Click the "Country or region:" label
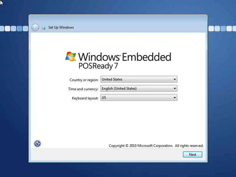Viewport: 236px width, 177px height. (84, 80)
